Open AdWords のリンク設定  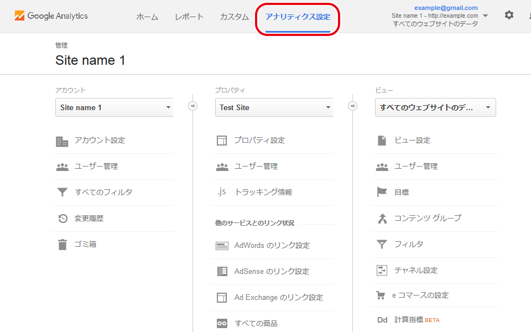(272, 245)
